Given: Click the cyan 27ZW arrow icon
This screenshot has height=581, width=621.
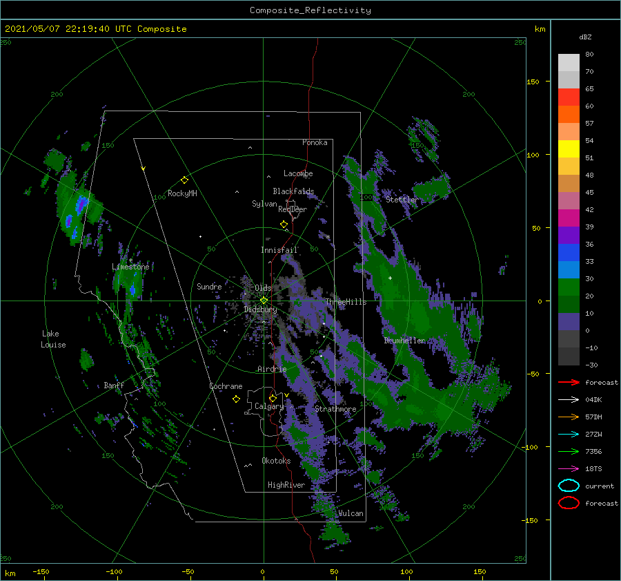Looking at the screenshot, I should tap(569, 435).
